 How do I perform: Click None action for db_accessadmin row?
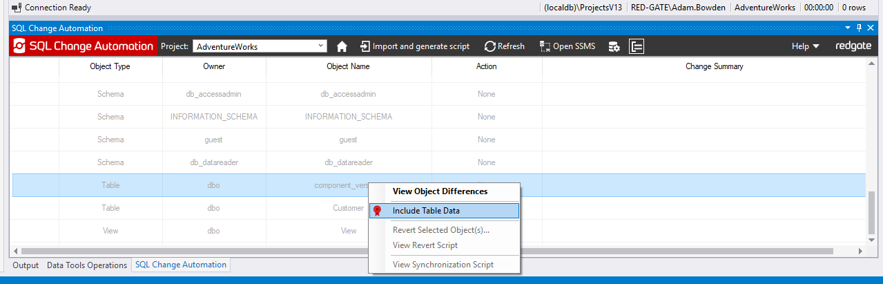(x=487, y=94)
